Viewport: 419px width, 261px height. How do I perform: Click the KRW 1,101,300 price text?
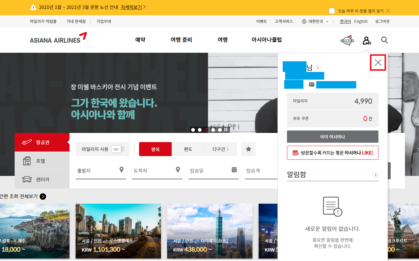pyautogui.click(x=103, y=250)
